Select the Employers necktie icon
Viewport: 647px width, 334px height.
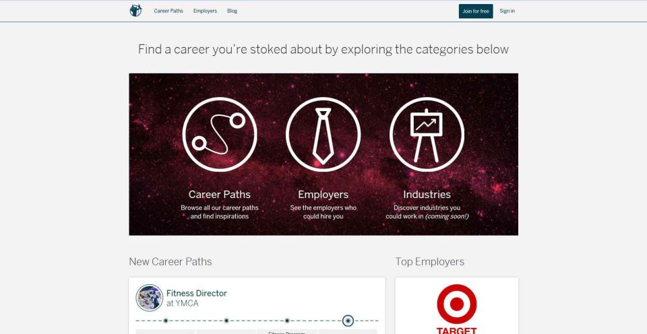click(323, 135)
